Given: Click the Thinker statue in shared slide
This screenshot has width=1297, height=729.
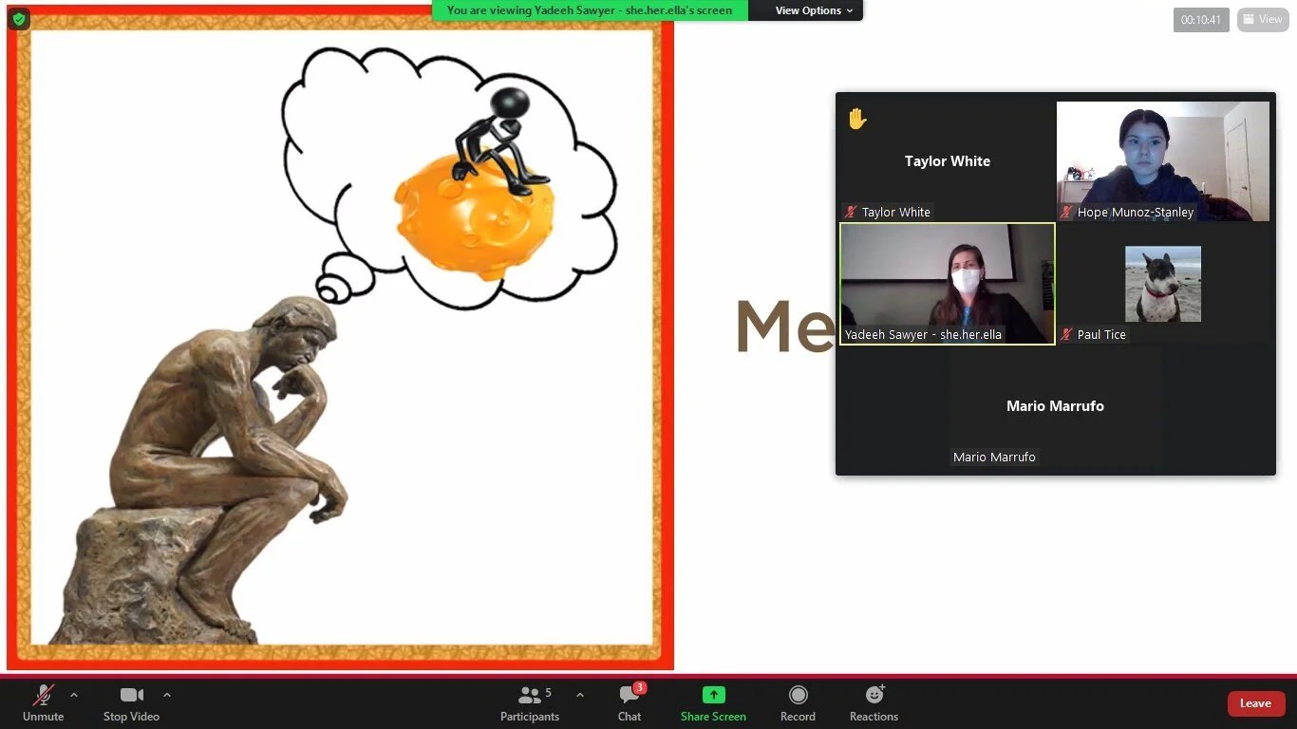Looking at the screenshot, I should tap(204, 472).
